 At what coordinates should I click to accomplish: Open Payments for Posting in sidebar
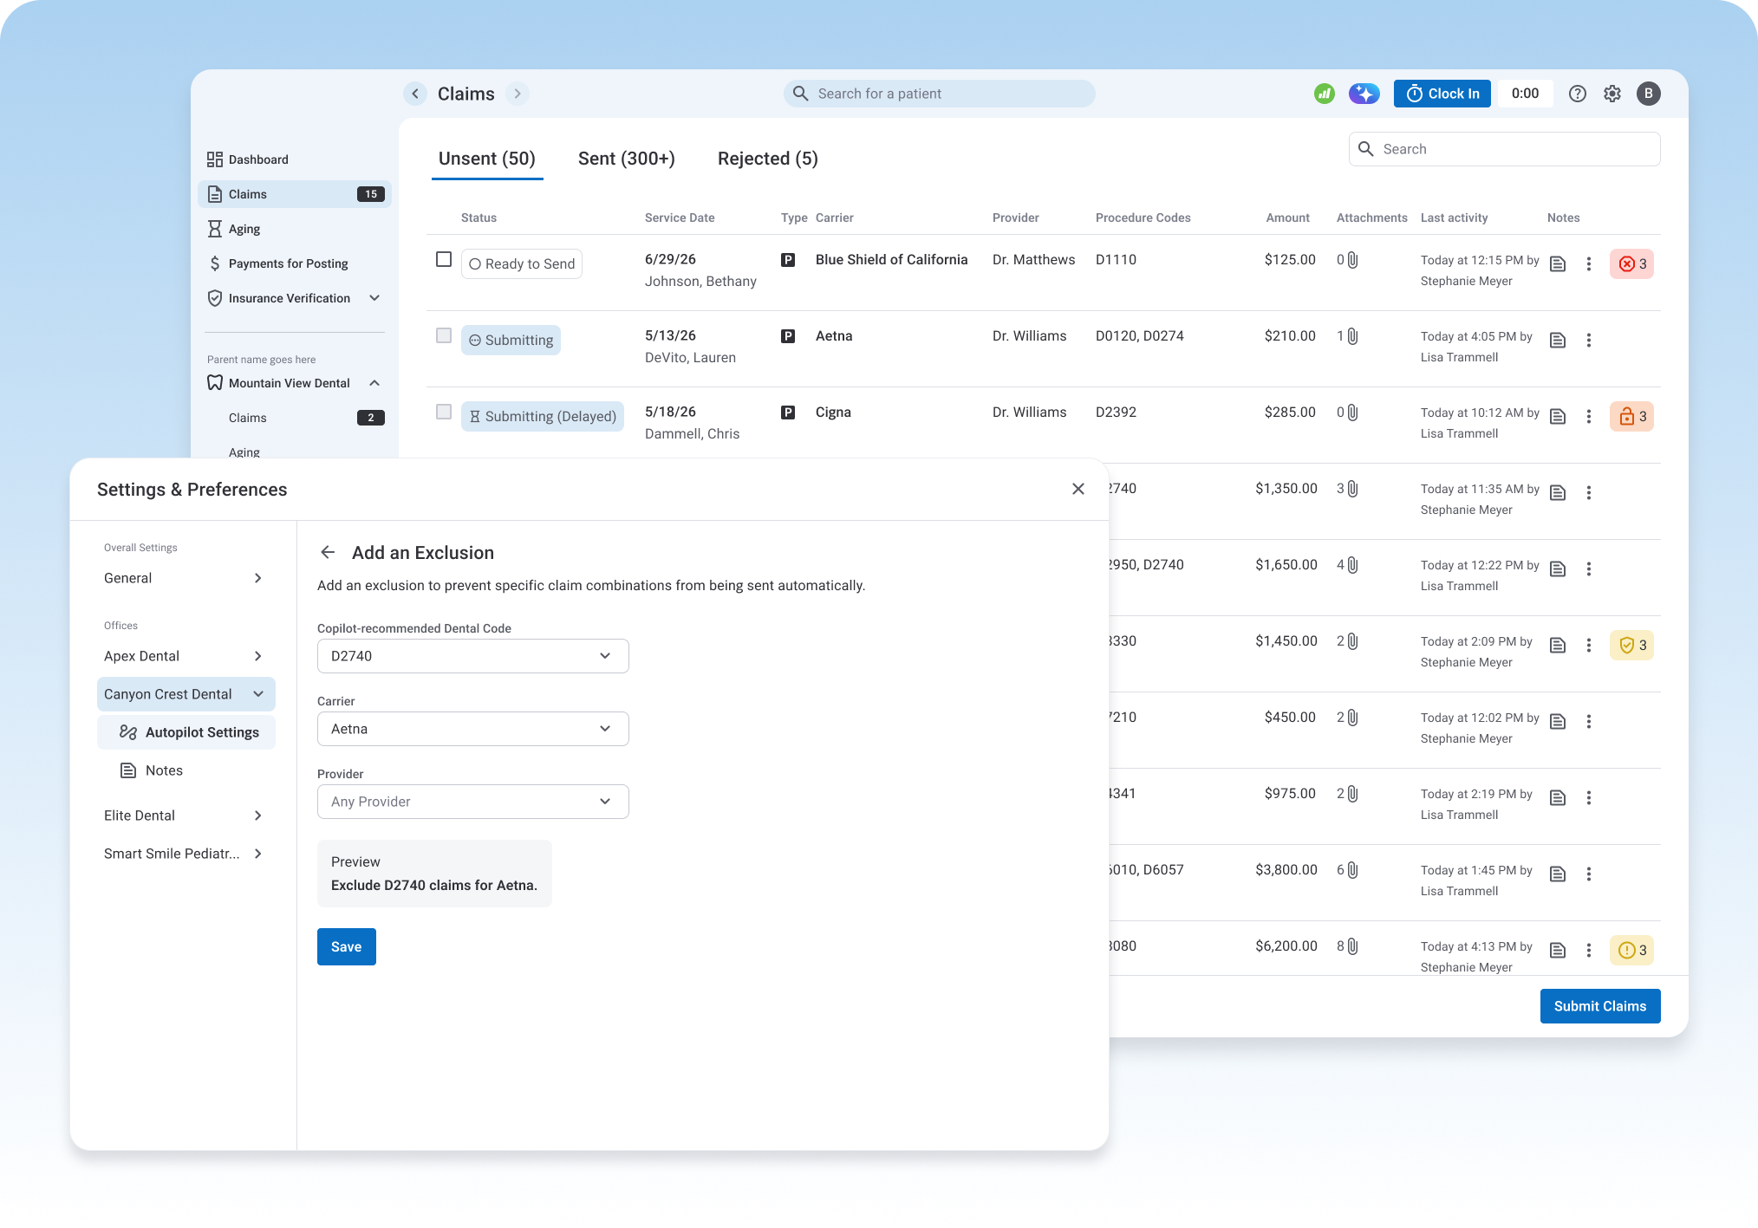point(295,264)
